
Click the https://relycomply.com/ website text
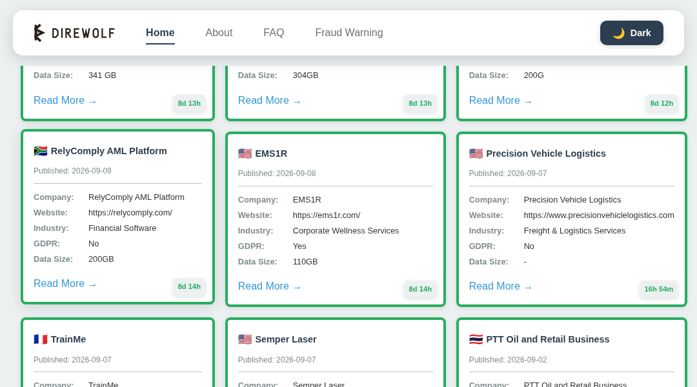[130, 213]
